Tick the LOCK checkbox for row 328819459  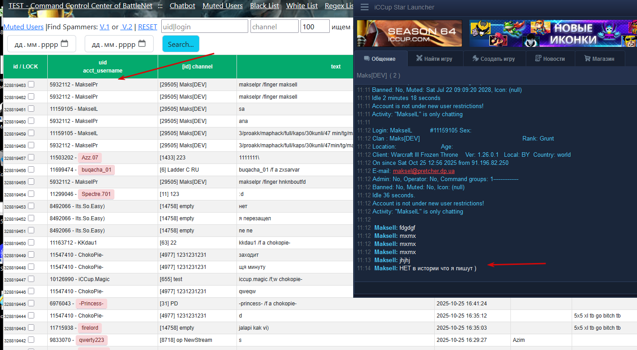31,133
